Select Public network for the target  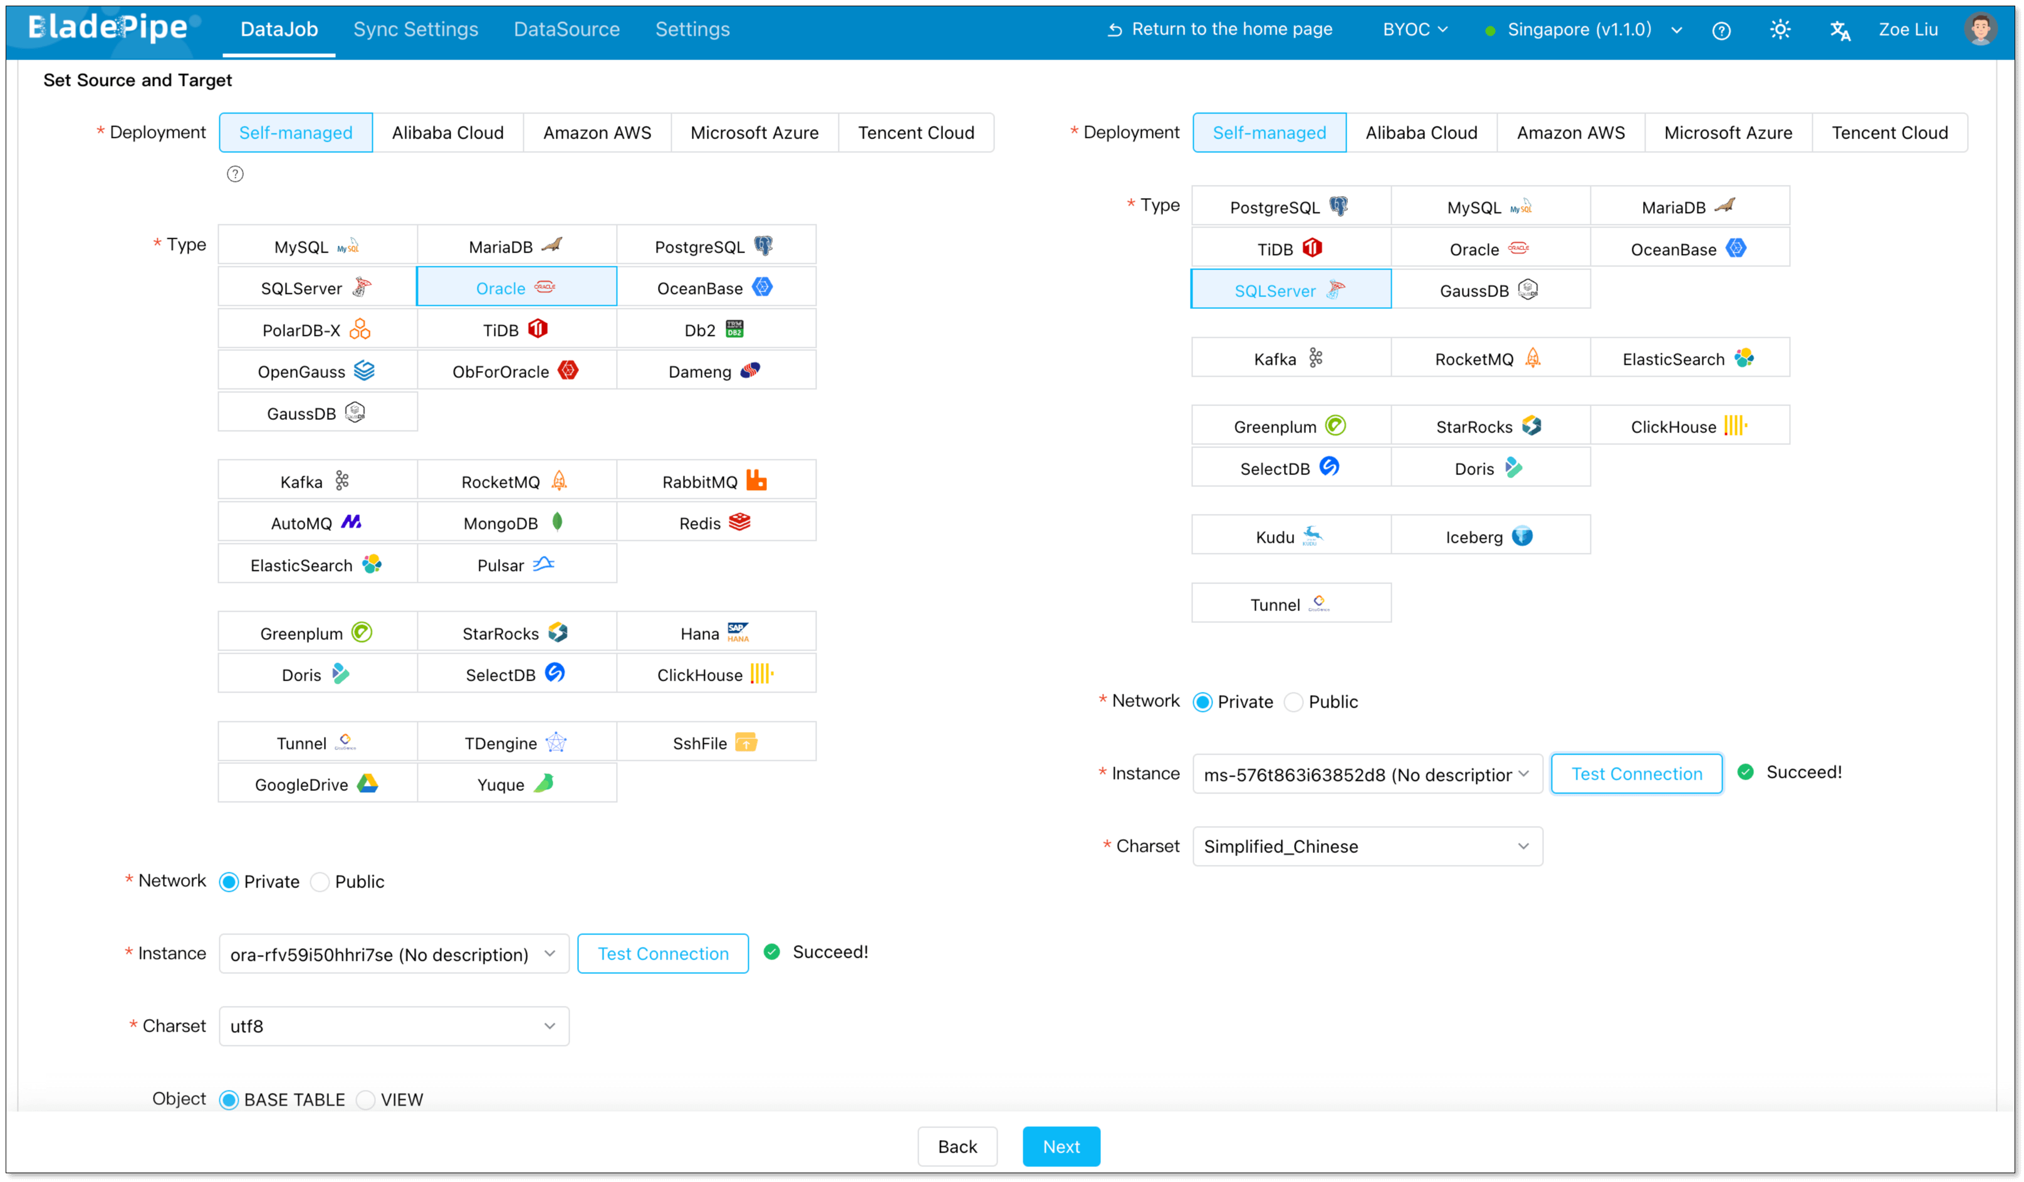click(1294, 701)
